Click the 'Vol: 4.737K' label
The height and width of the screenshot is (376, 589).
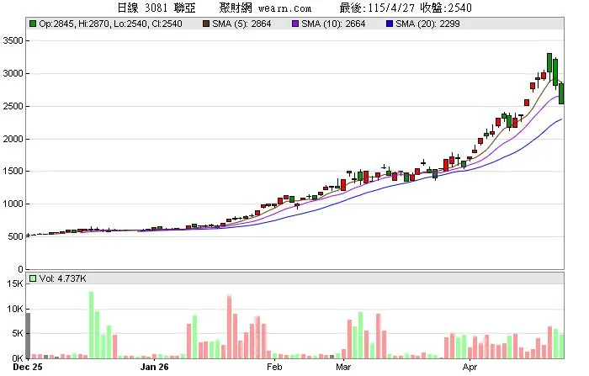(62, 278)
